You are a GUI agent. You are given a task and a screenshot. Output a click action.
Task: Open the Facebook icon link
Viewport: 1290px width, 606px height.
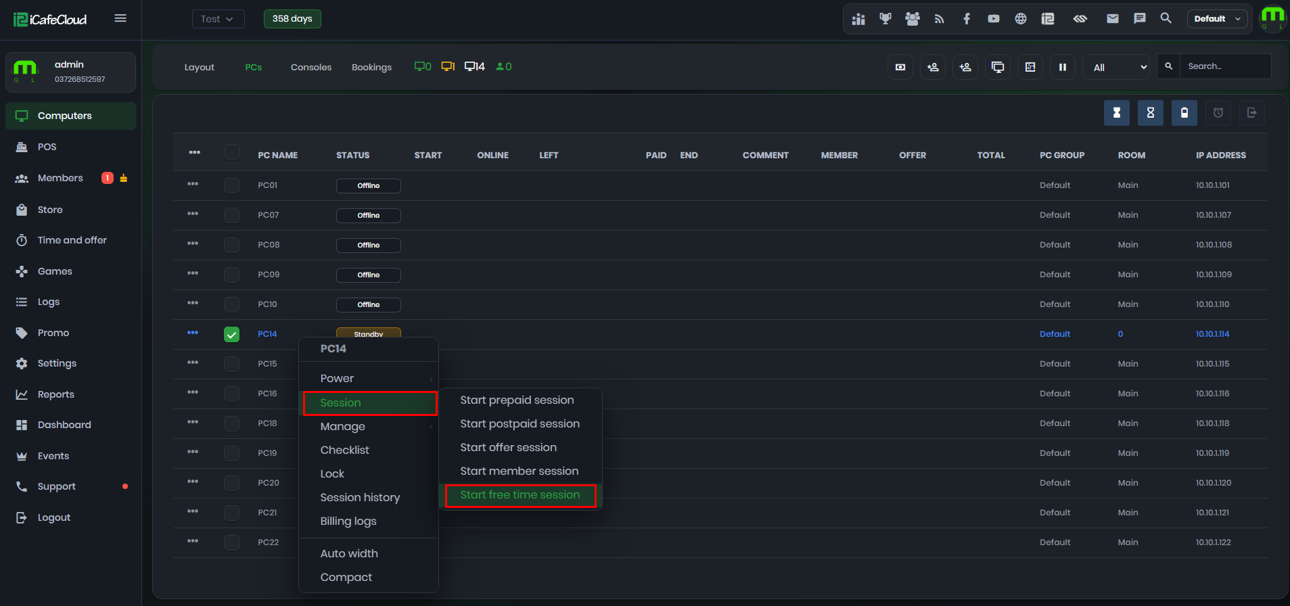click(967, 19)
